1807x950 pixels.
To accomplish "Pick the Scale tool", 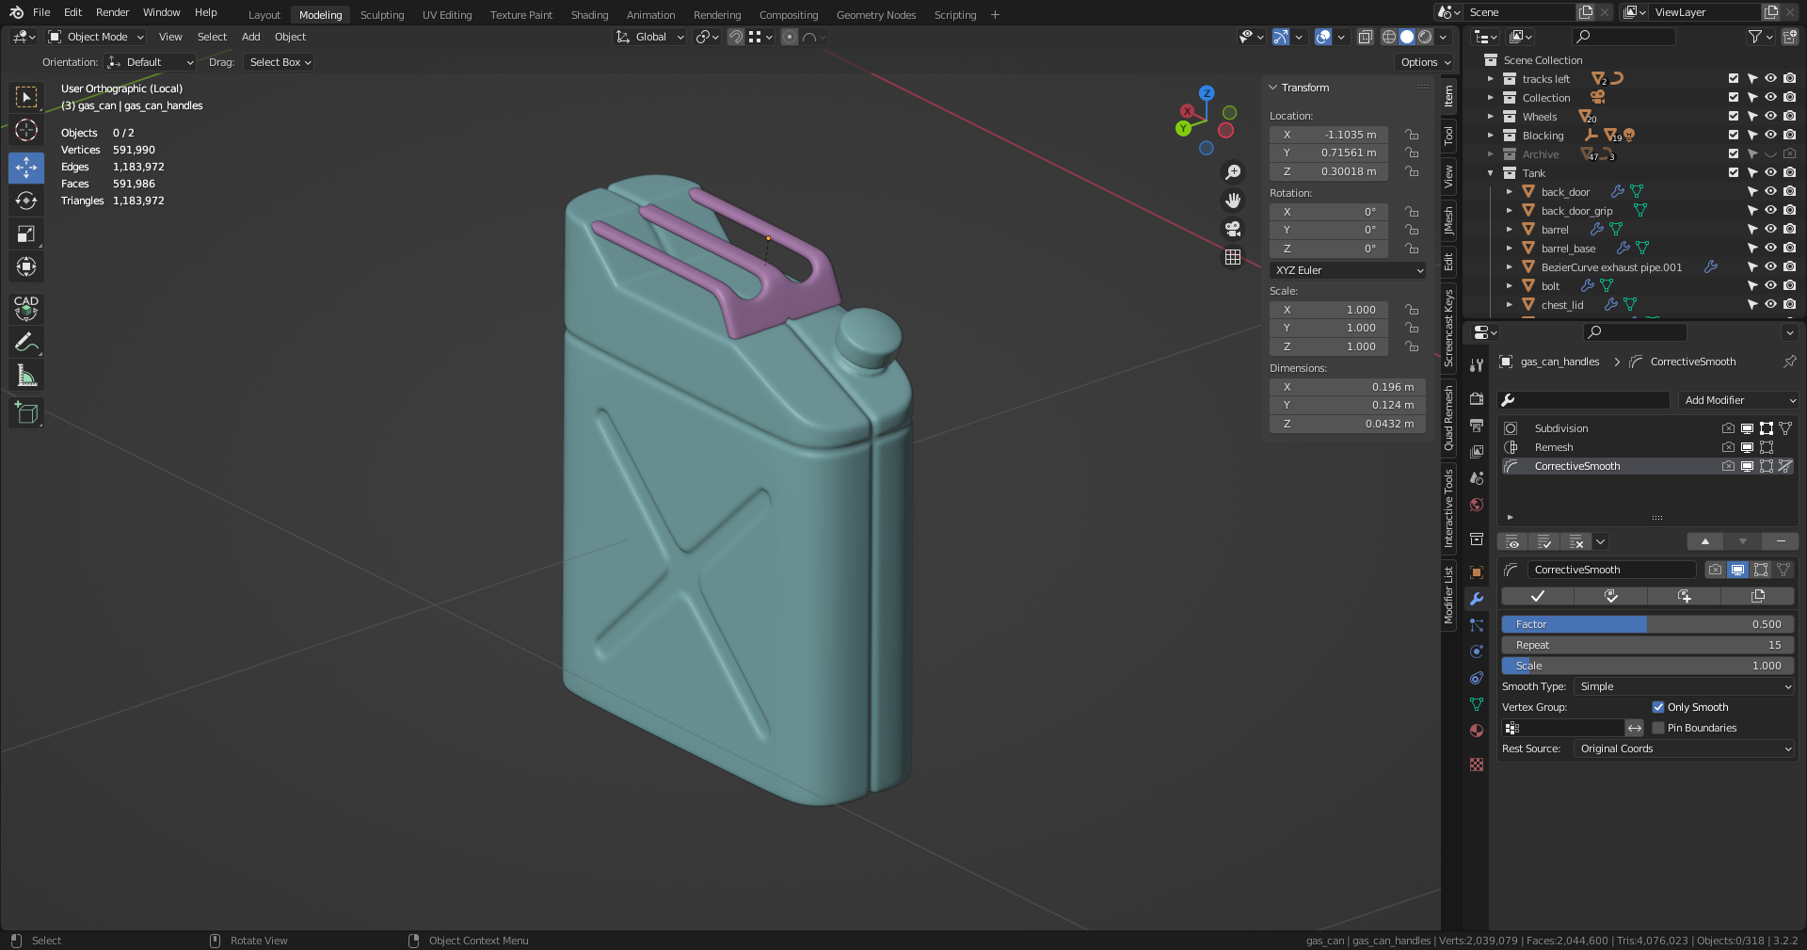I will (x=26, y=233).
